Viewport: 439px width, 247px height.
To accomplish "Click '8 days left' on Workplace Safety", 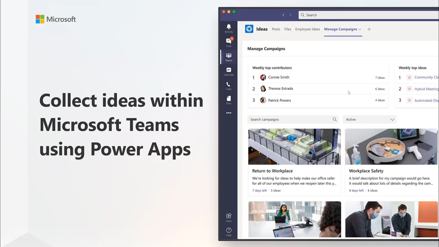I will click(356, 191).
